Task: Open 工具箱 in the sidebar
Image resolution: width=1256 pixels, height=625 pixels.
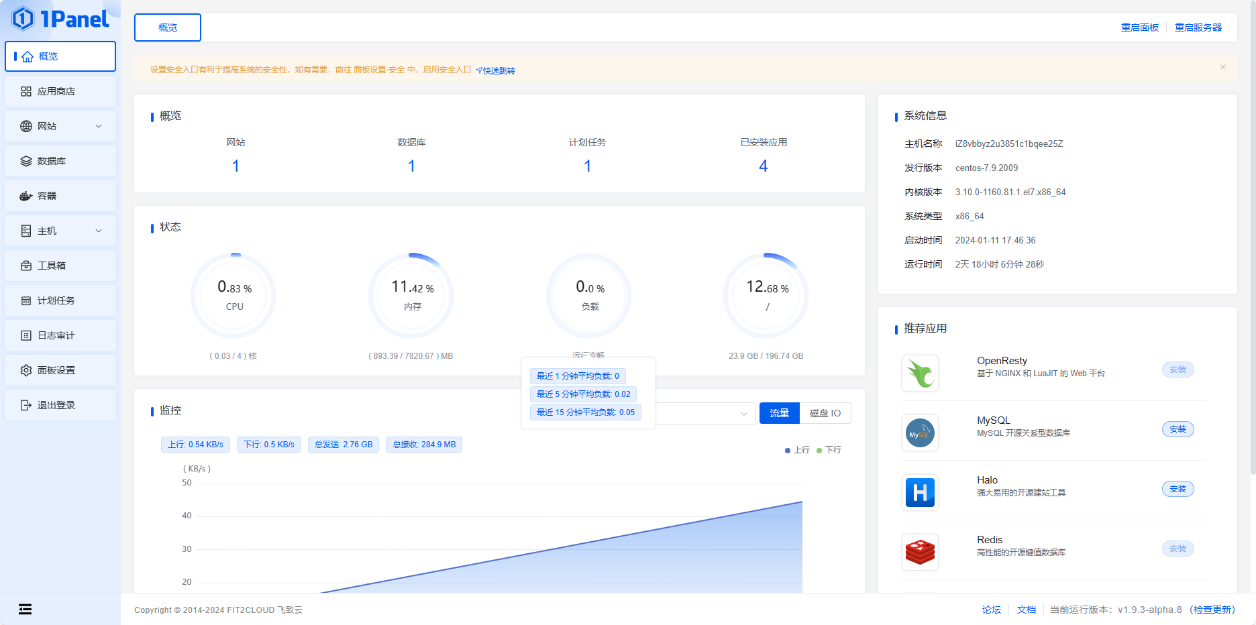Action: [60, 266]
